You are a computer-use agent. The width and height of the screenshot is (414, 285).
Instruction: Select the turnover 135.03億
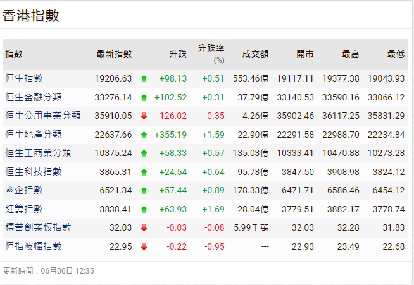click(251, 153)
